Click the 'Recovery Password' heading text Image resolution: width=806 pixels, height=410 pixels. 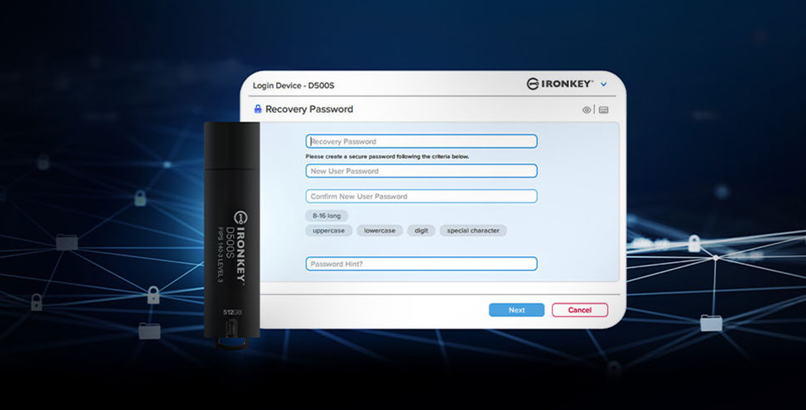point(309,109)
